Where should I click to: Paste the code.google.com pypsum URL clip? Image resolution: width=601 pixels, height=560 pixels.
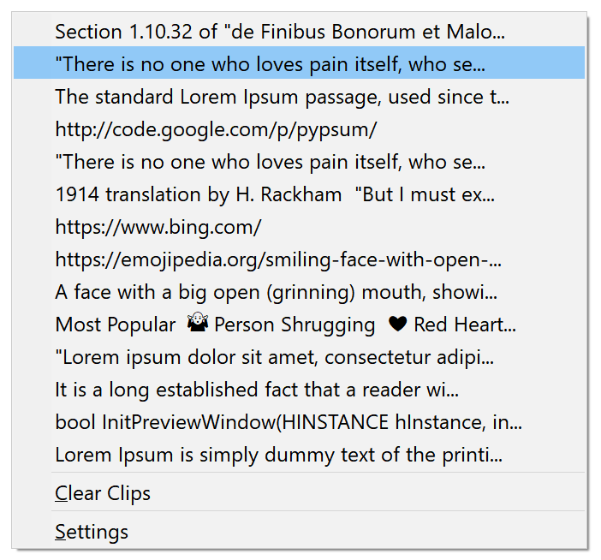(299, 129)
